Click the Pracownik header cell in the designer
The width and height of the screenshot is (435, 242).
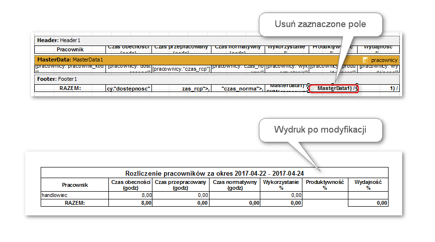tap(70, 49)
